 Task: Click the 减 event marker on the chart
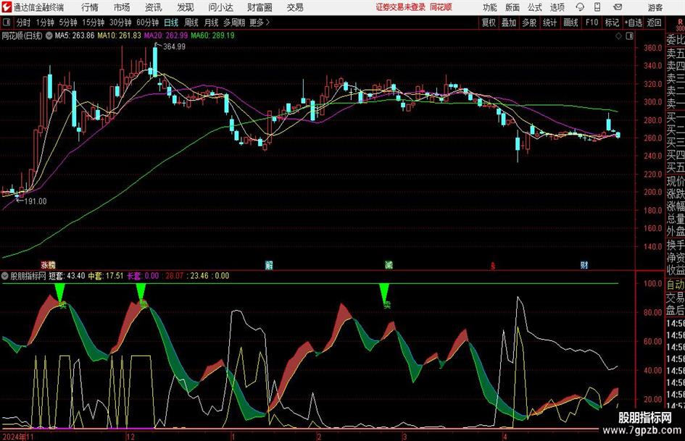click(389, 264)
